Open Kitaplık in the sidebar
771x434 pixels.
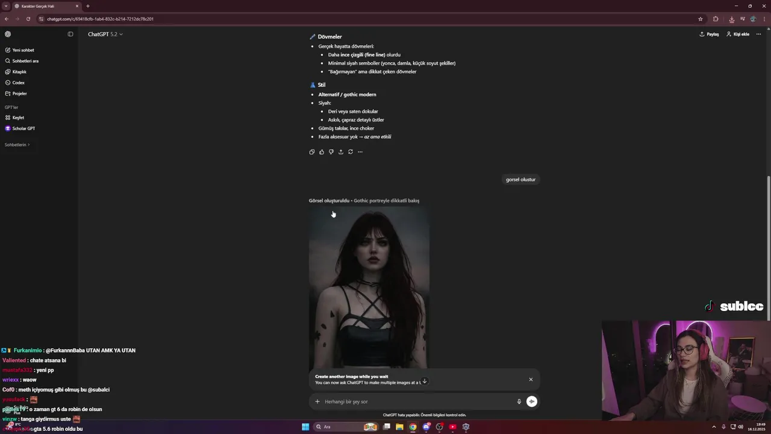(19, 72)
